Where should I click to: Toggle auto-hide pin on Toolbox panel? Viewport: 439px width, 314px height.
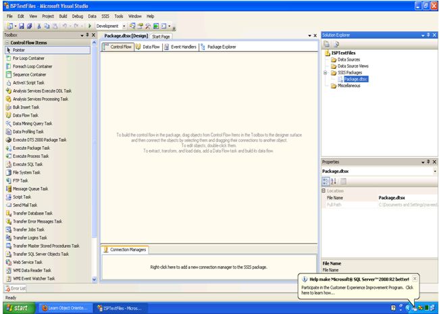[87, 35]
